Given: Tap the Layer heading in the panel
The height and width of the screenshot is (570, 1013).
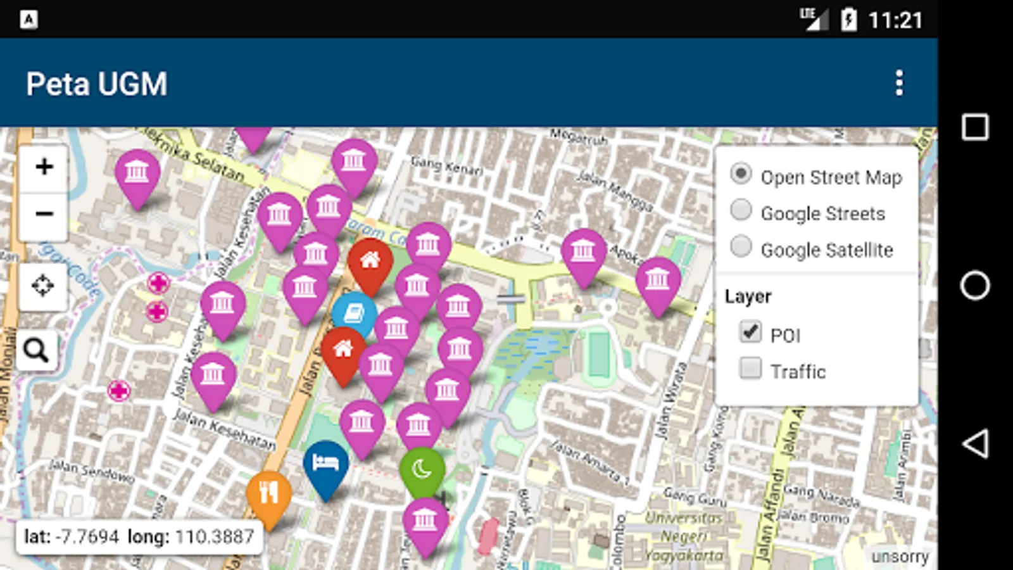Looking at the screenshot, I should (x=748, y=296).
